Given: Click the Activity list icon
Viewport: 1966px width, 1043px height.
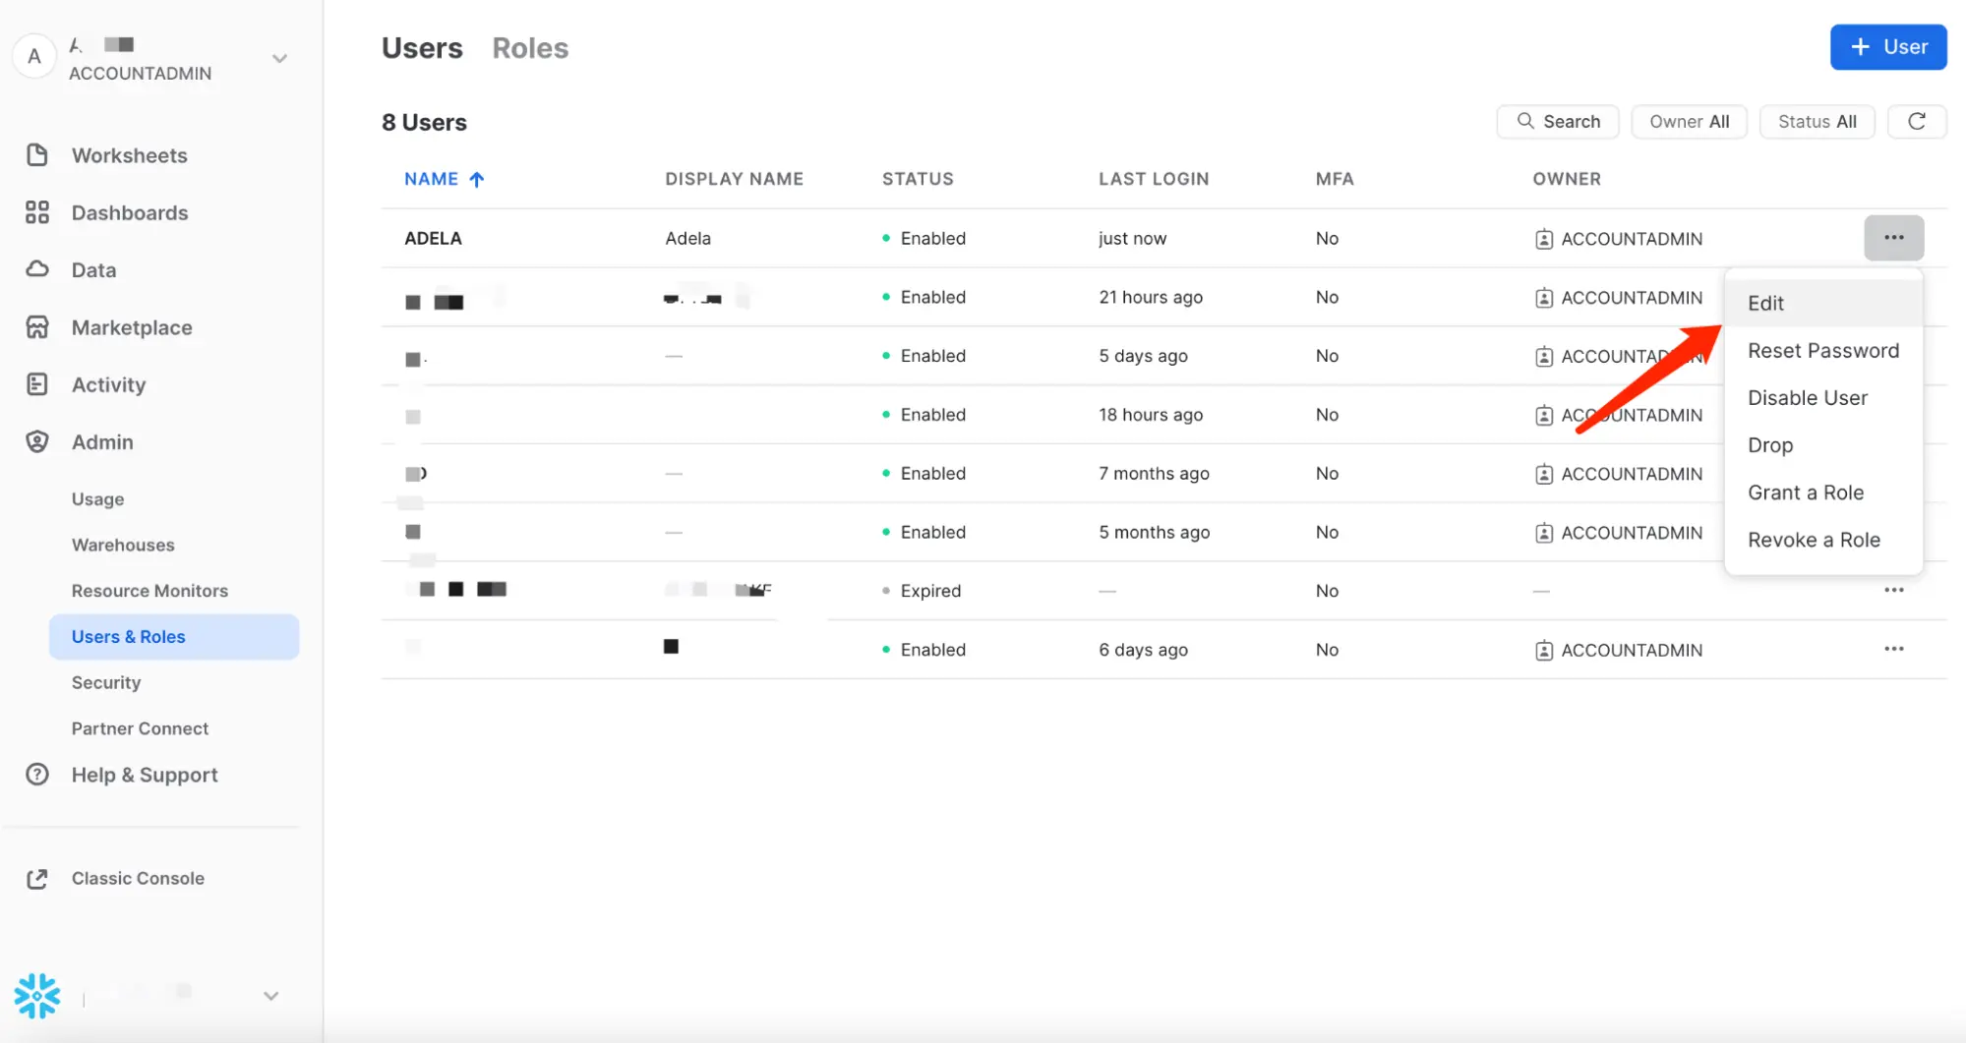Looking at the screenshot, I should 37,384.
